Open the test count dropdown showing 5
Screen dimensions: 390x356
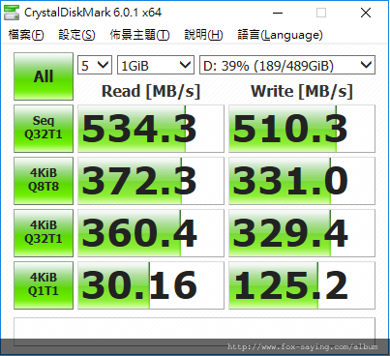point(95,65)
